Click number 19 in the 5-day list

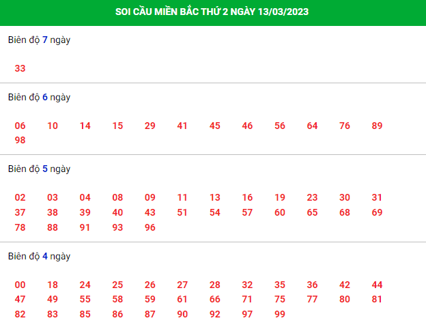tap(280, 197)
